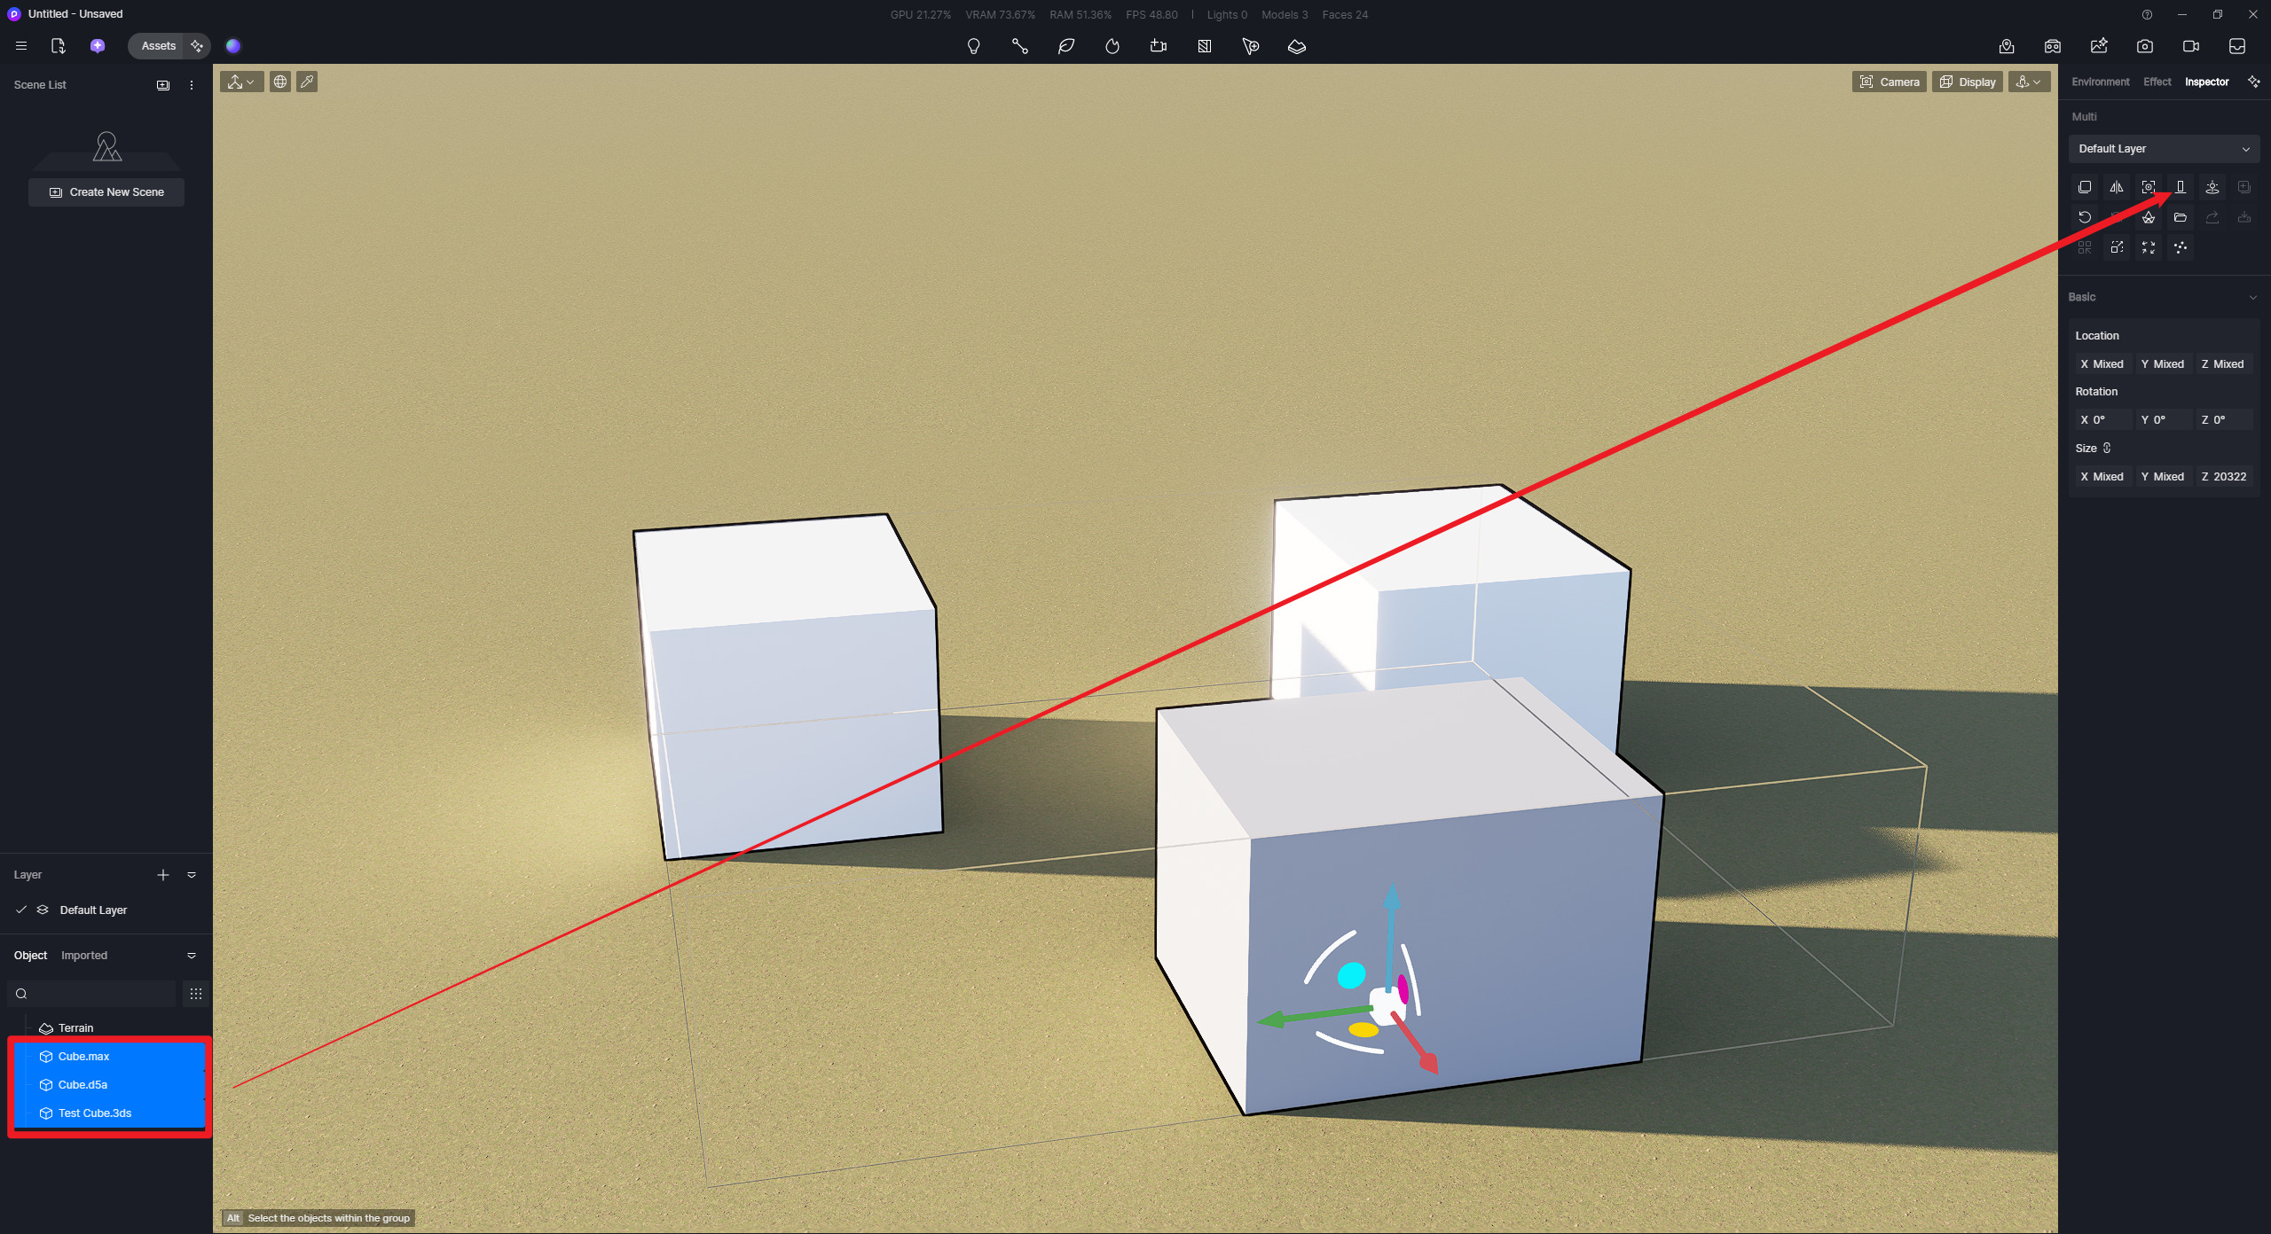Click the Light bulb tool in top toolbar
The height and width of the screenshot is (1234, 2271).
(973, 46)
